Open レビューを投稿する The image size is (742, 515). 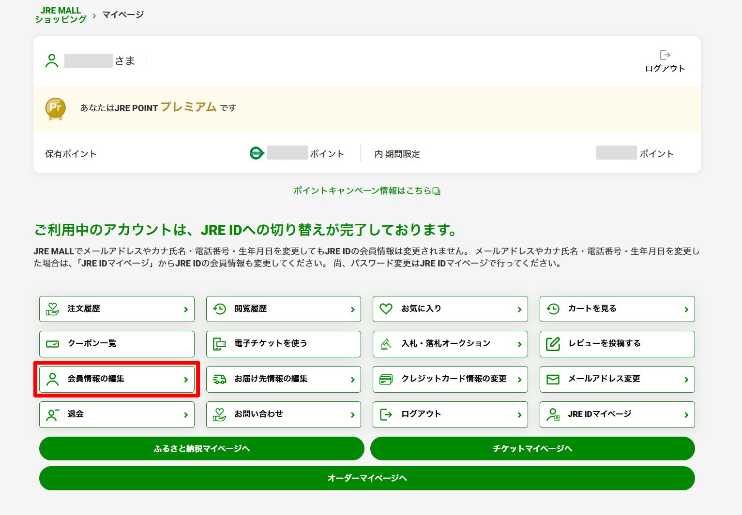[617, 344]
